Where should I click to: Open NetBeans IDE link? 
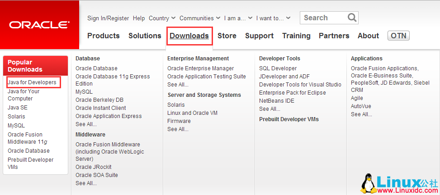[x=277, y=101]
